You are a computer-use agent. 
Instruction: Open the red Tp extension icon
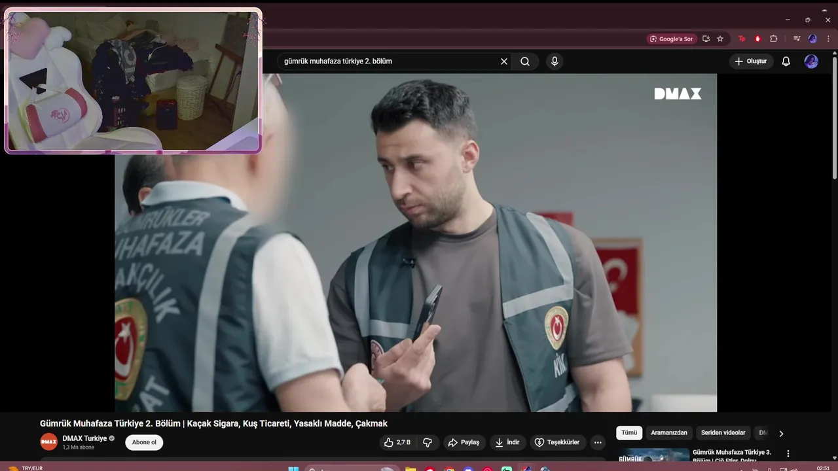[742, 39]
